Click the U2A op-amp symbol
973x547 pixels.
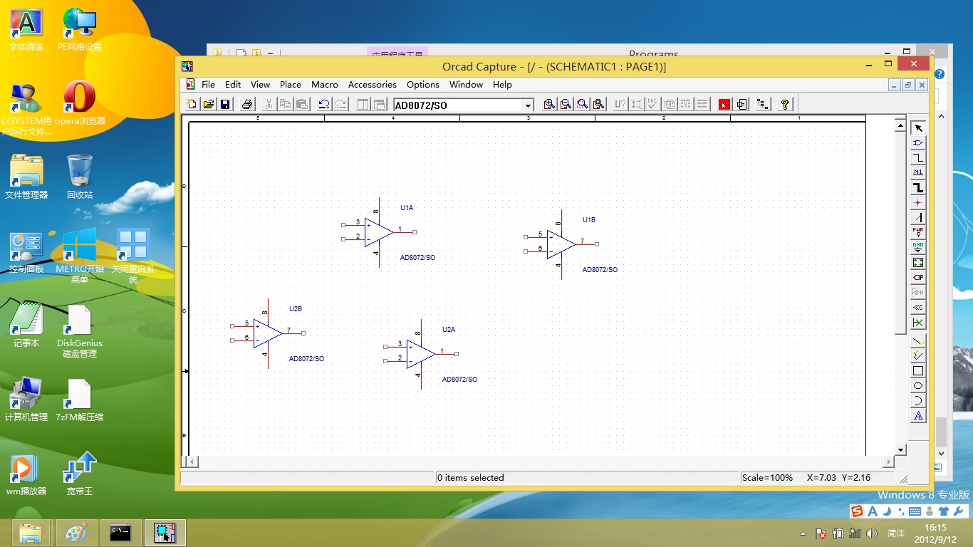click(420, 354)
